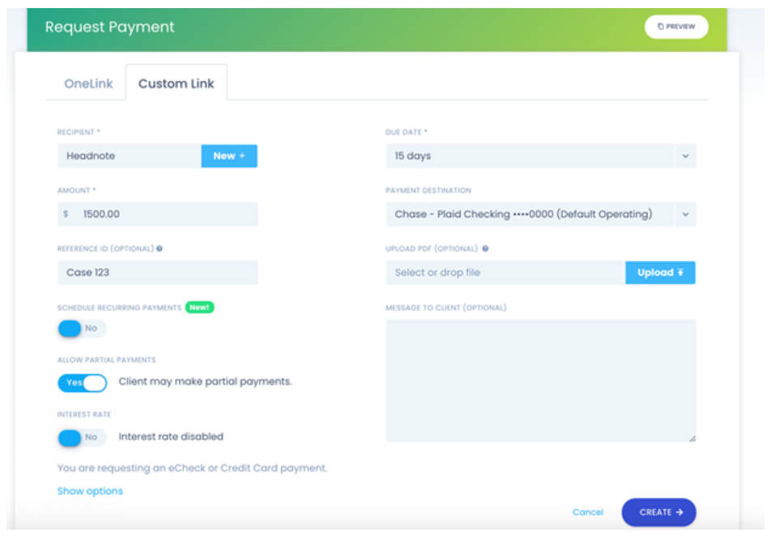Click the Payment Destination label
The image size is (771, 537).
coord(428,190)
